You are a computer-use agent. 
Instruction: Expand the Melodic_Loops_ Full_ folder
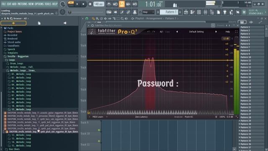click(21, 67)
